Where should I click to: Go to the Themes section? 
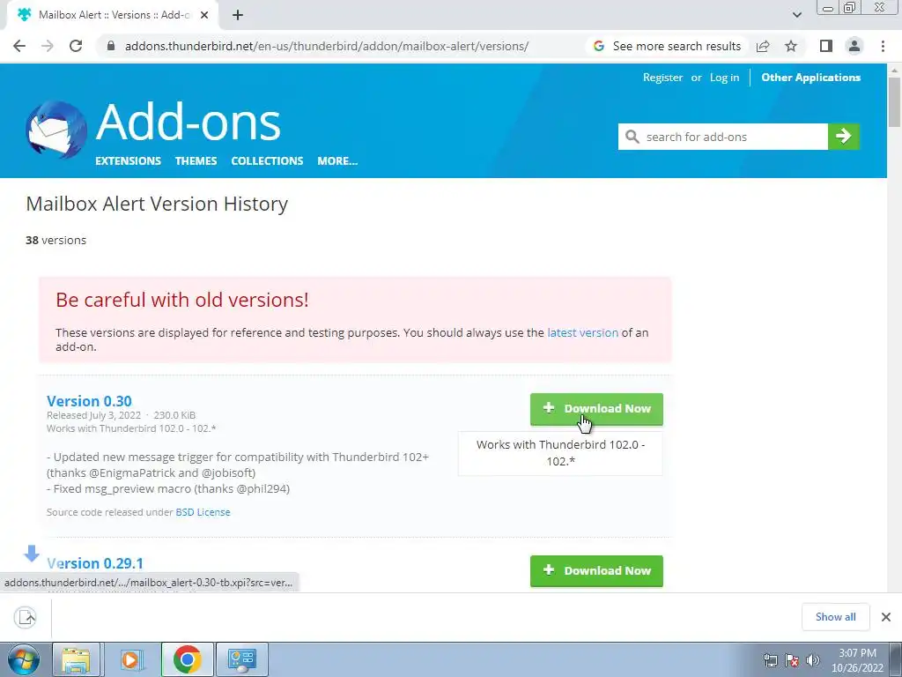[x=196, y=160]
